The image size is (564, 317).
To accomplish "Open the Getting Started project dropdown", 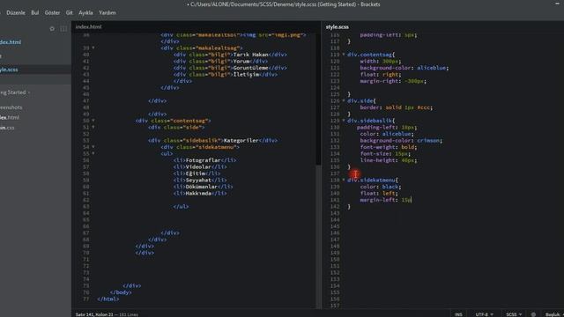I will point(15,92).
